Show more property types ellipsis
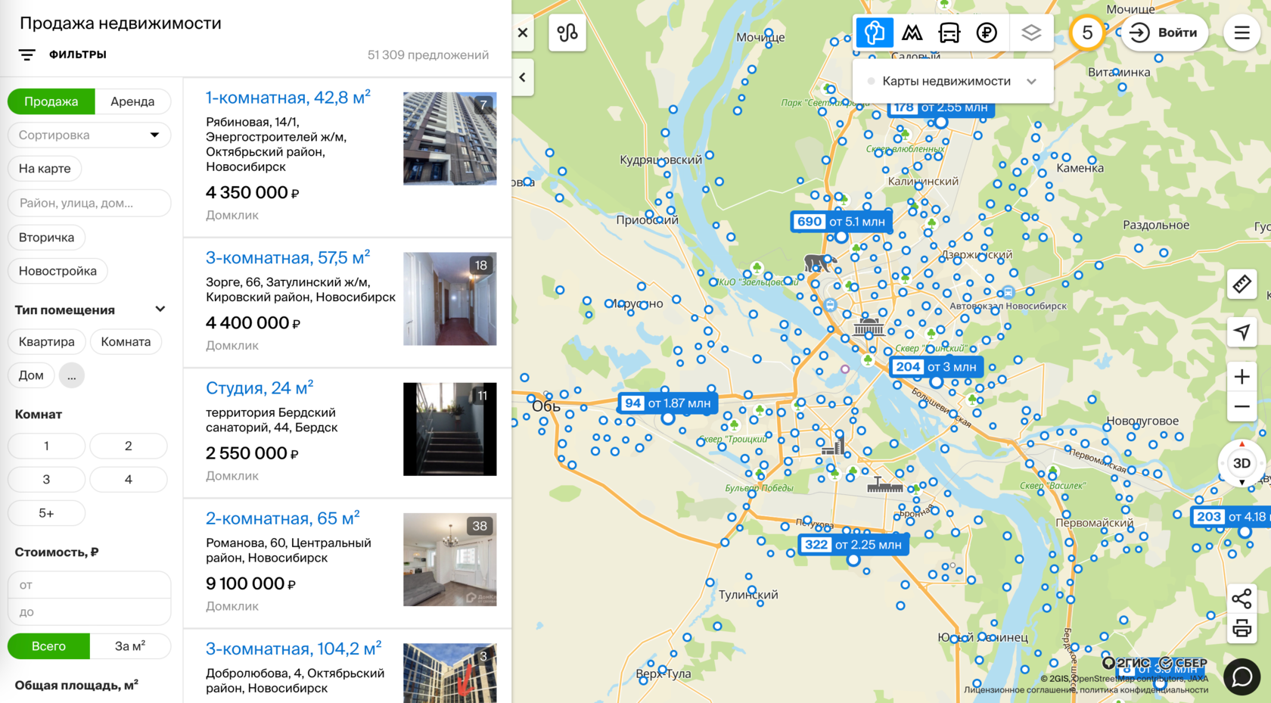Screen dimensions: 1271x703 coord(71,375)
